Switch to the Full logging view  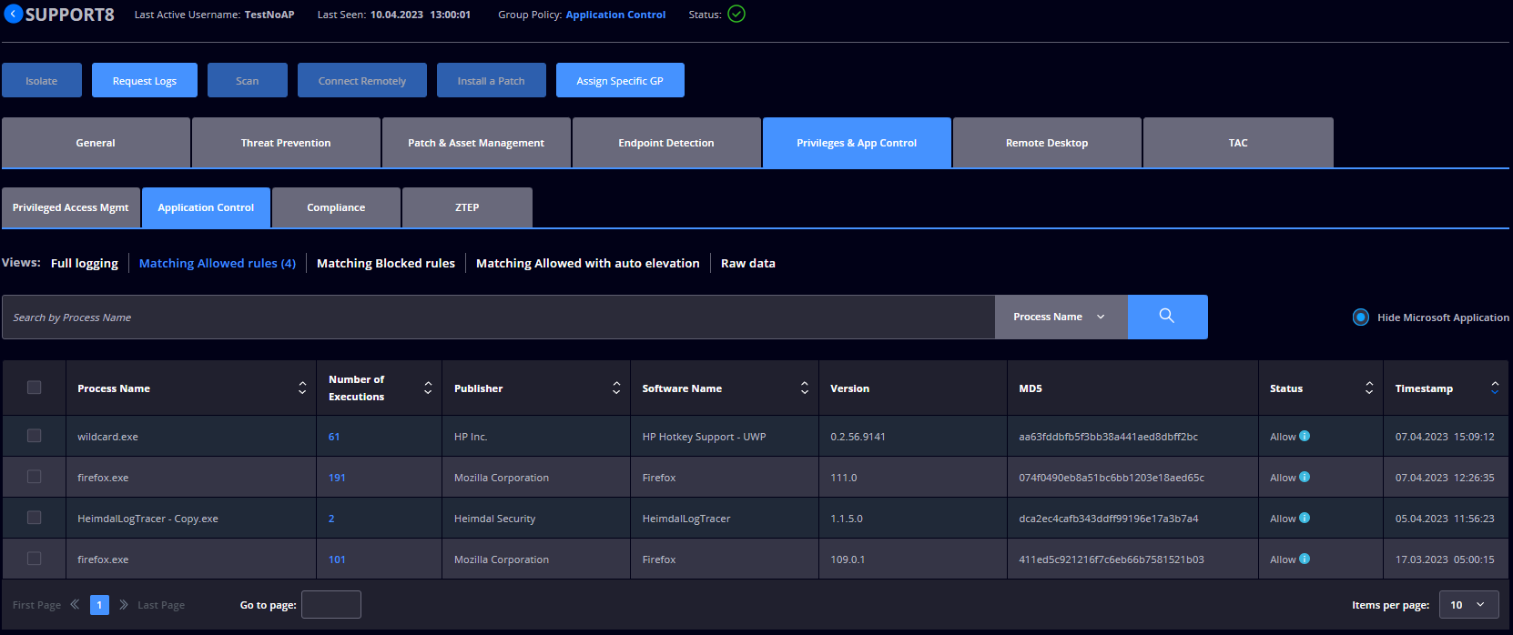click(85, 263)
